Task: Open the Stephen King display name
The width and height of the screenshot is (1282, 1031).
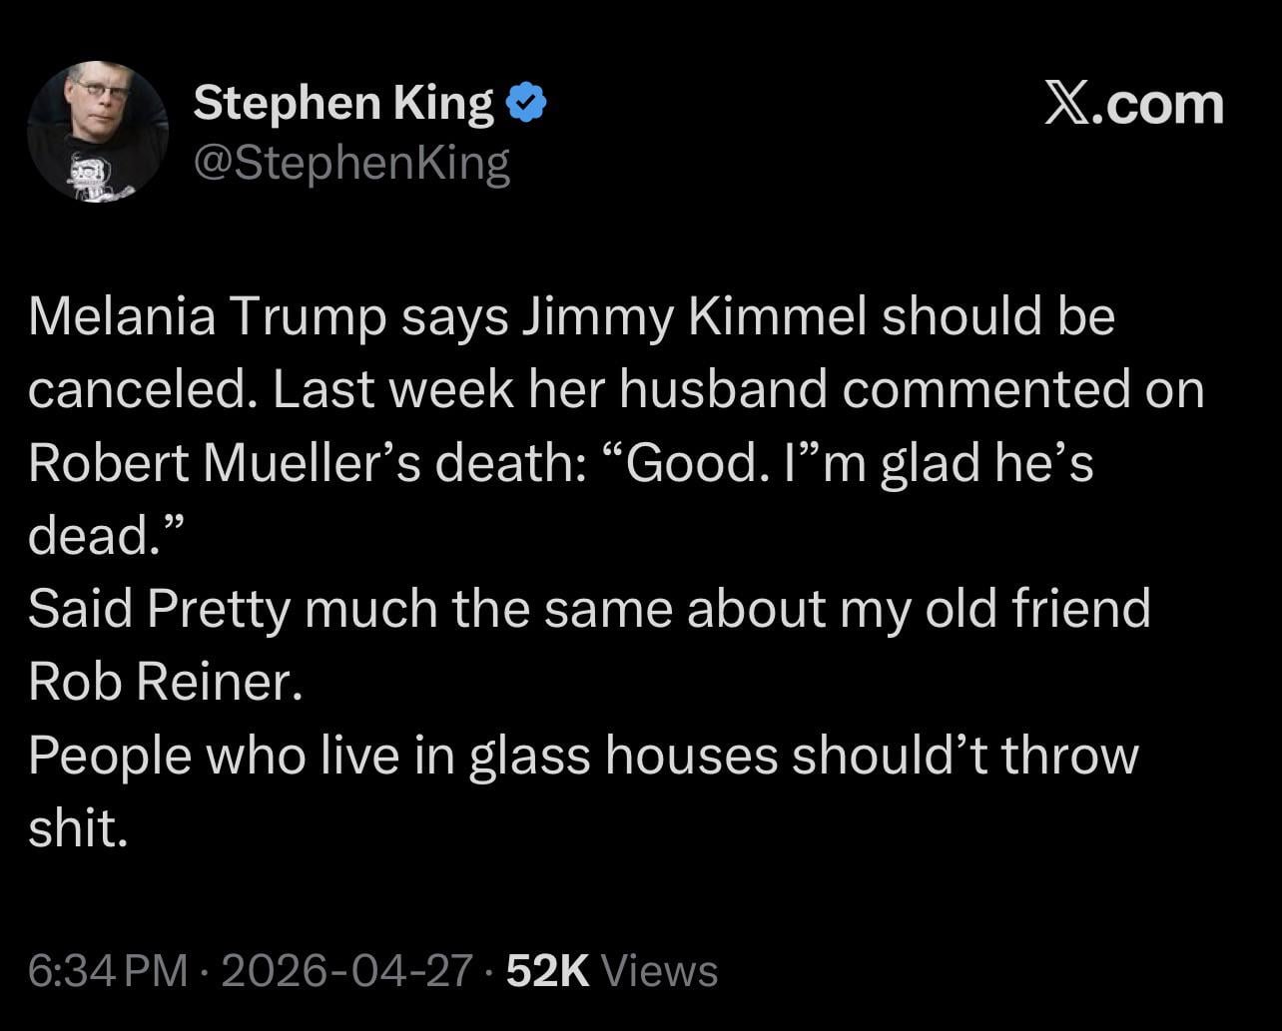Action: (x=342, y=104)
